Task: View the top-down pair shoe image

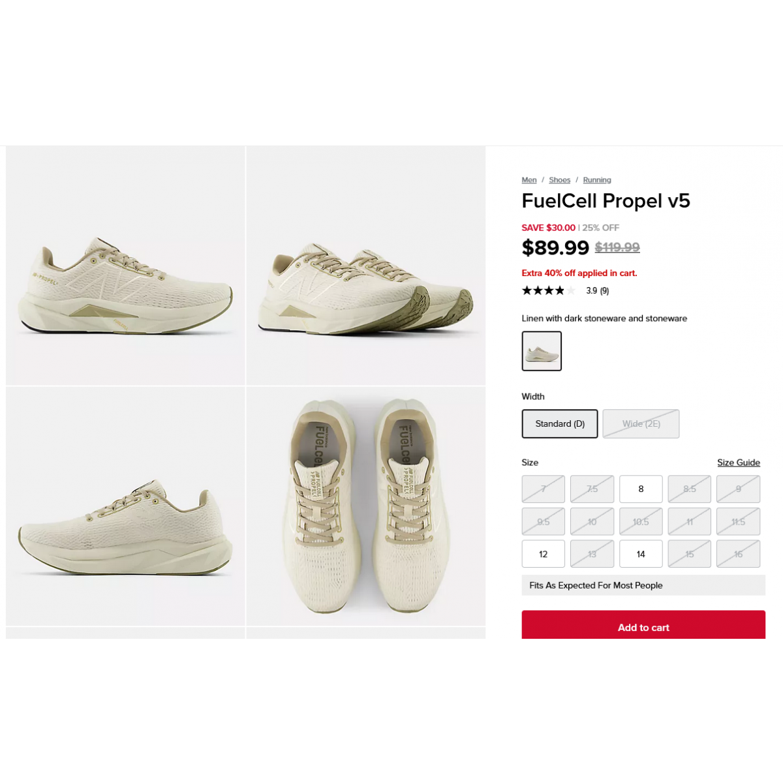Action: [366, 506]
